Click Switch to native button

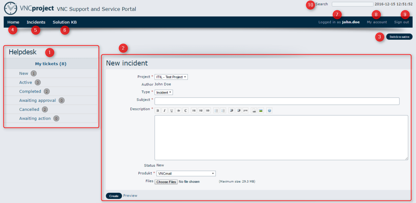coord(399,37)
